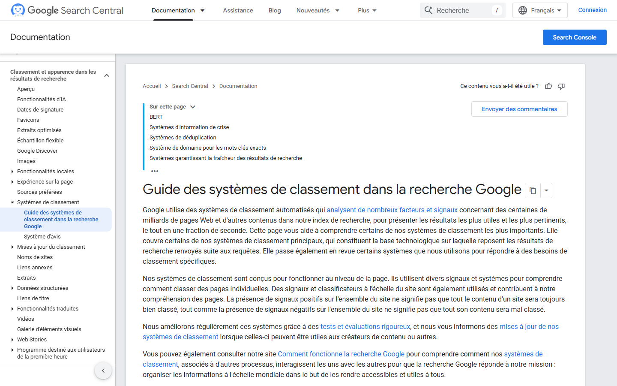Viewport: 617px width, 386px height.
Task: Open 'tests et évaluations rigoureux' link
Action: pos(365,327)
